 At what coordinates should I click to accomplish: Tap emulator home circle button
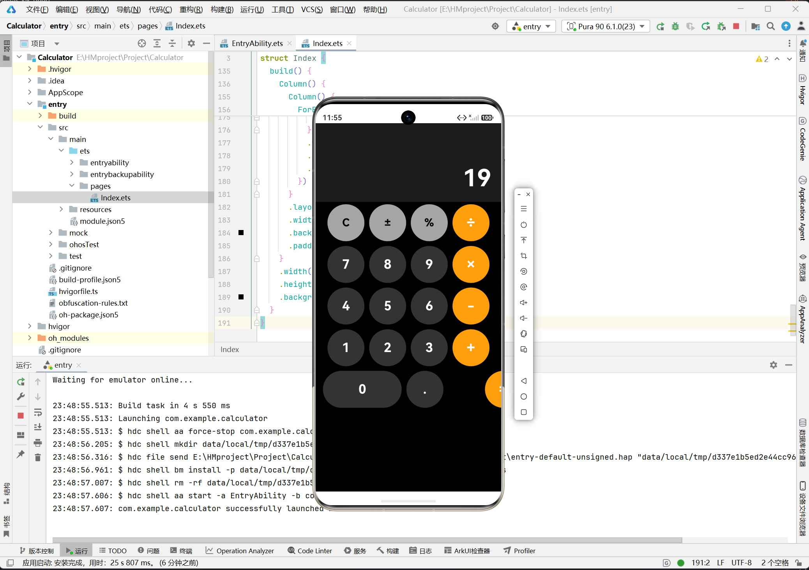coord(524,397)
